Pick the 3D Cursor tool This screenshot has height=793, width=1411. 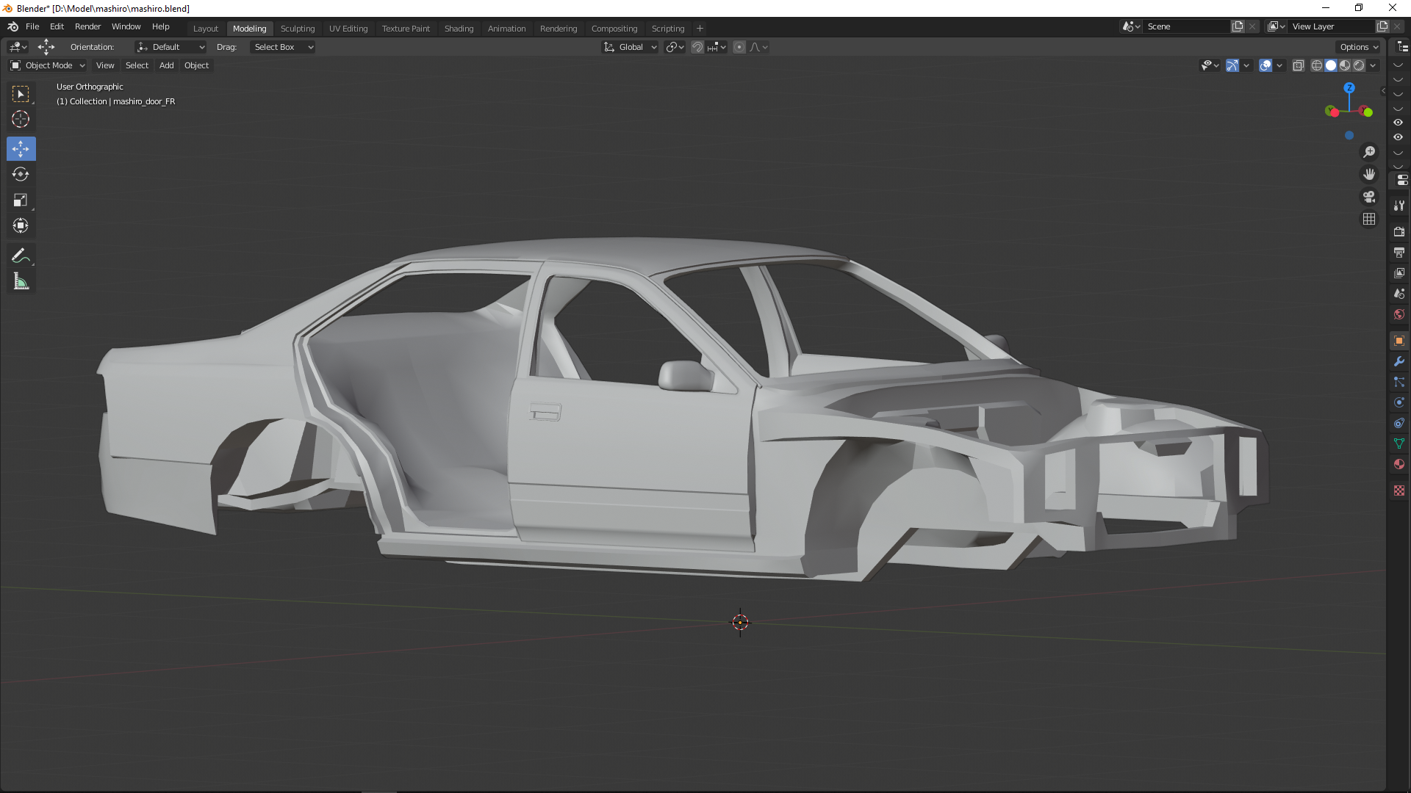tap(21, 120)
